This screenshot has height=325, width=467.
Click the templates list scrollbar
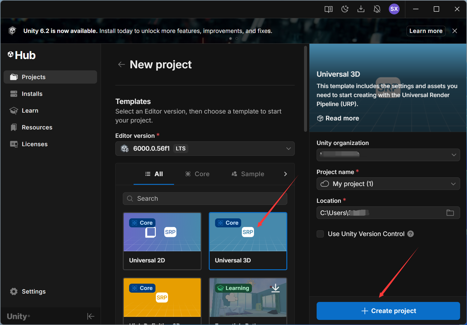click(x=306, y=89)
